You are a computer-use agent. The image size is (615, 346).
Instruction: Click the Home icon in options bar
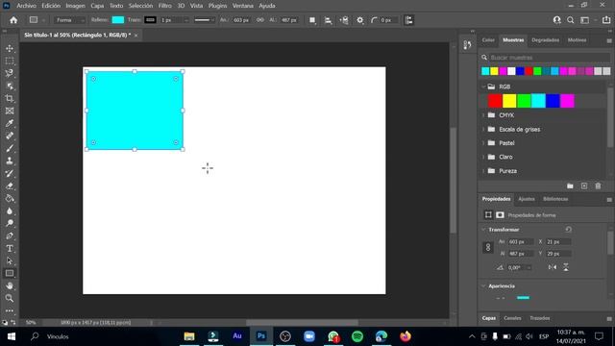(13, 20)
